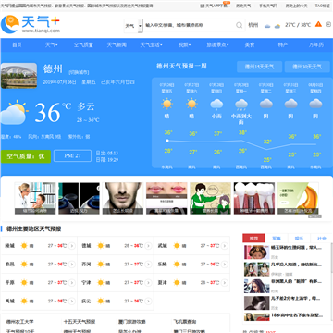
Task: Open 历史天气 link in top bar
Action: click(x=243, y=6)
